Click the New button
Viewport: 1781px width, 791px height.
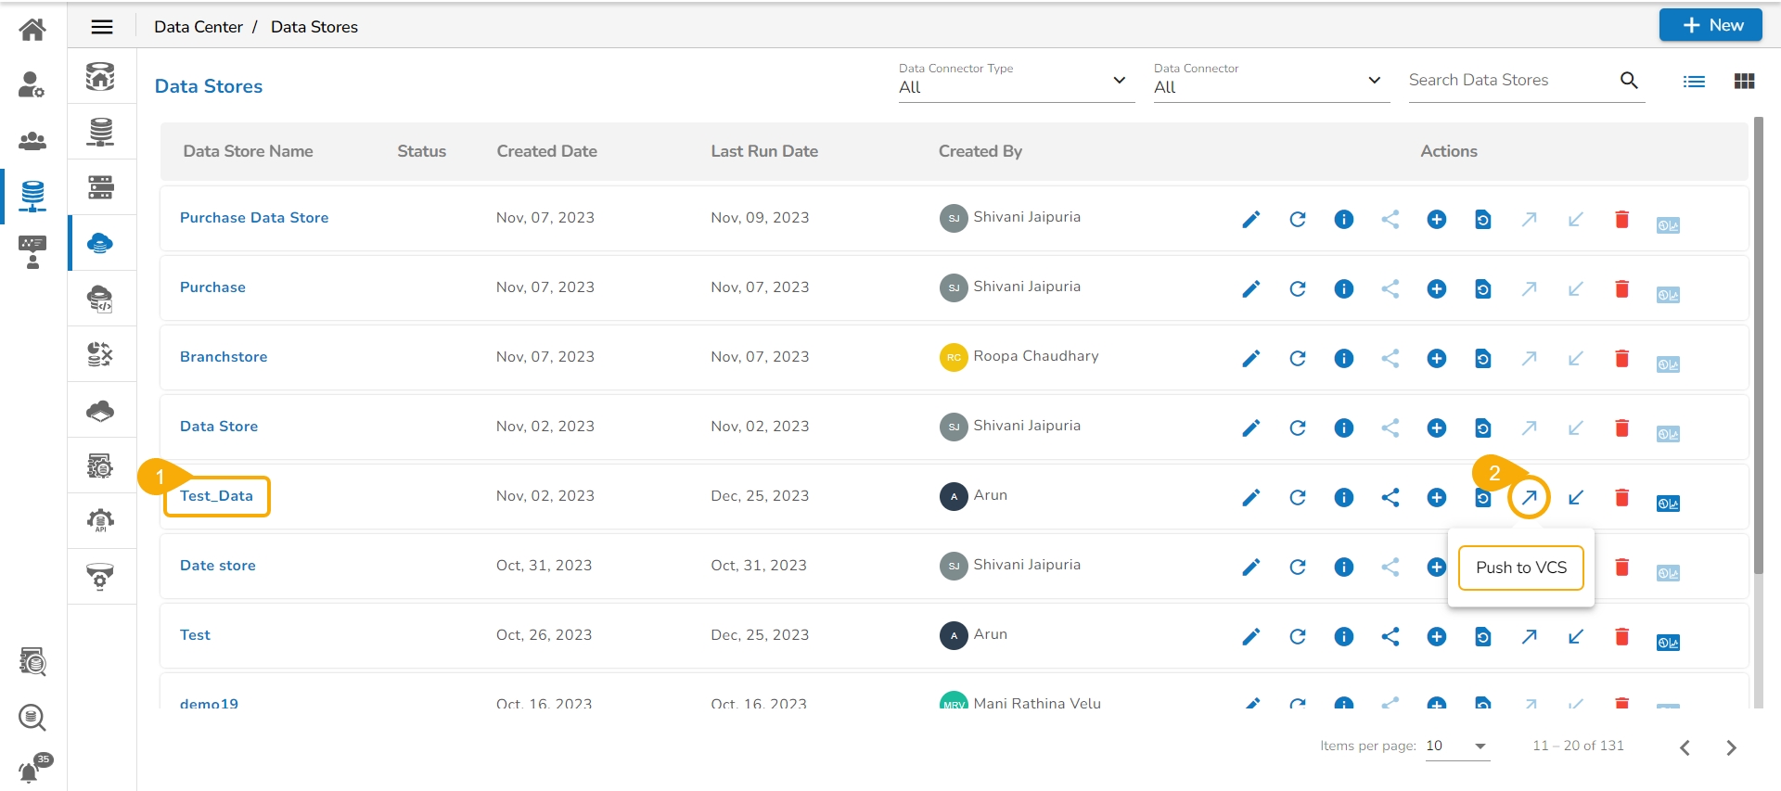[1710, 25]
